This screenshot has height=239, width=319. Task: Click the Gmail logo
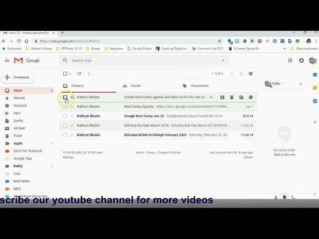pos(26,60)
